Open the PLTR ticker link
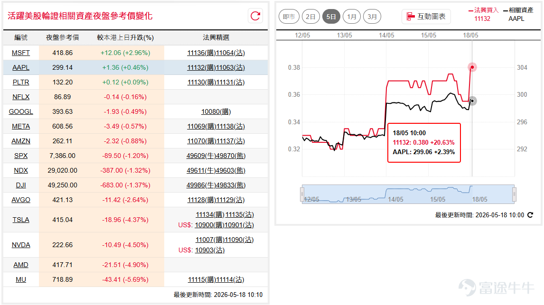This screenshot has width=544, height=305. 21,82
